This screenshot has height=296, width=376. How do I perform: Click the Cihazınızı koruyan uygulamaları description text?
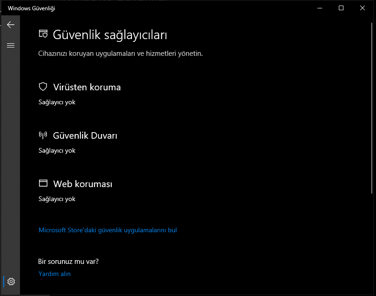tap(120, 54)
